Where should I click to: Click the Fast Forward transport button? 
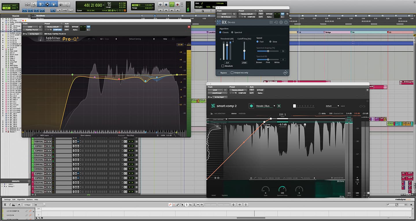(172, 10)
